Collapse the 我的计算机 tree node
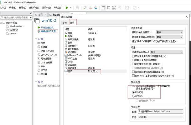Screen dimensions: 191x125 (x=1, y=23)
